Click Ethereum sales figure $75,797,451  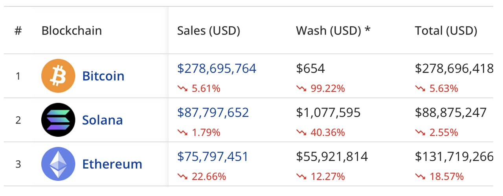click(x=213, y=156)
